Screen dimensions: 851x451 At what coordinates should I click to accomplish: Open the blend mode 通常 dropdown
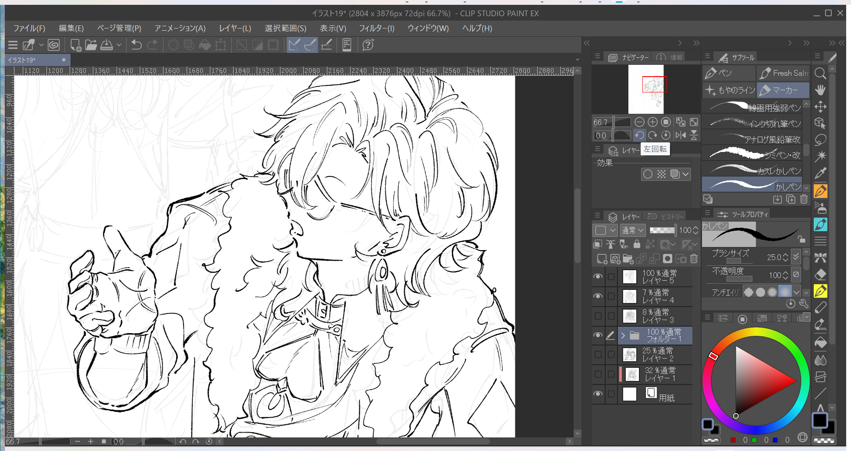coord(633,230)
